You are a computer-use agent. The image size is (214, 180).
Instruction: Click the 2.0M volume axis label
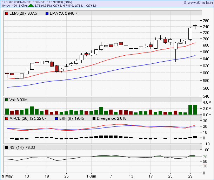(x=207, y=109)
